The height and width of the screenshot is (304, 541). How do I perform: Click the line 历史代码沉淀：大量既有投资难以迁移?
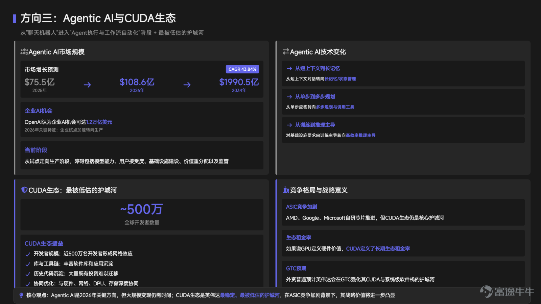[x=76, y=274]
